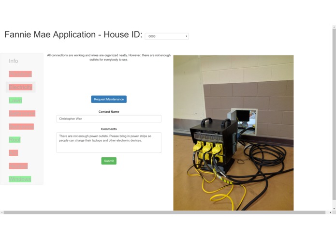
Task: Click the horizontal scrollbar left arrow
Action: [x=2, y=212]
